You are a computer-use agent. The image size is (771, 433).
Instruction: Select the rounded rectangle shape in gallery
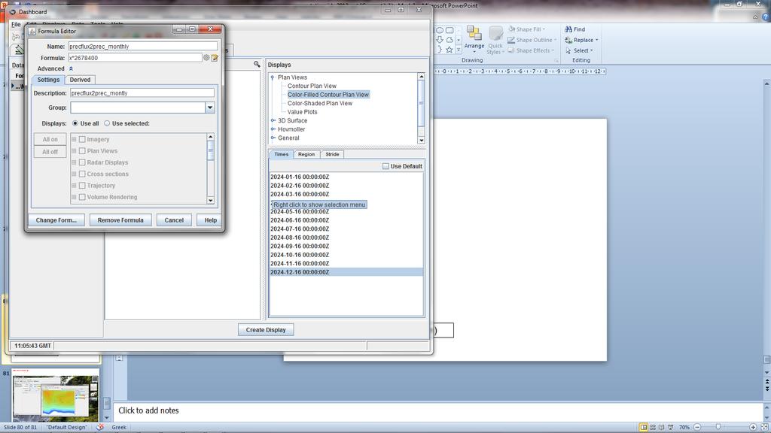pos(449,30)
